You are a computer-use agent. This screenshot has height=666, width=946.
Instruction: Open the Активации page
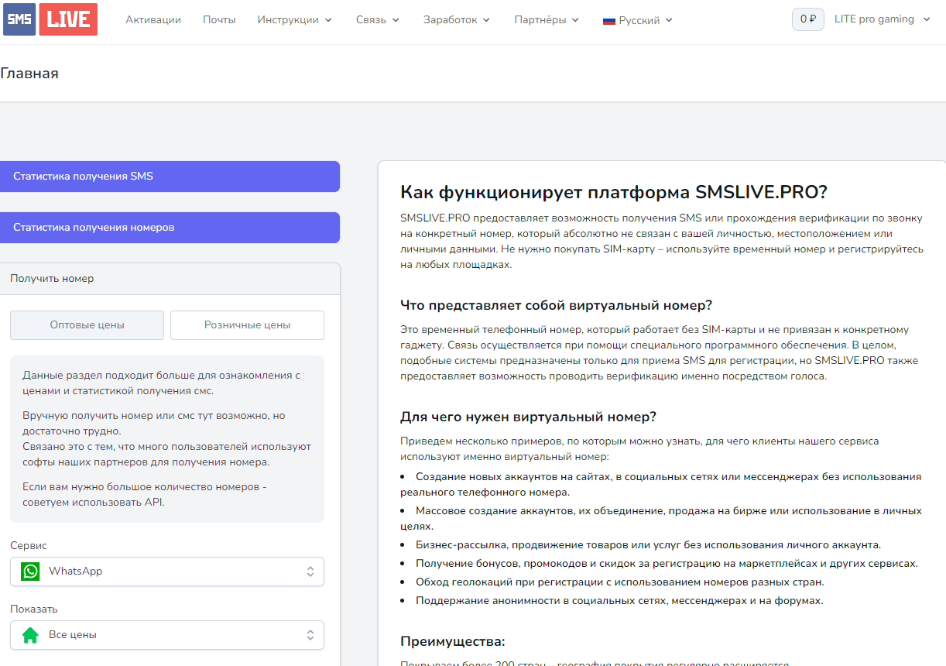(x=153, y=19)
